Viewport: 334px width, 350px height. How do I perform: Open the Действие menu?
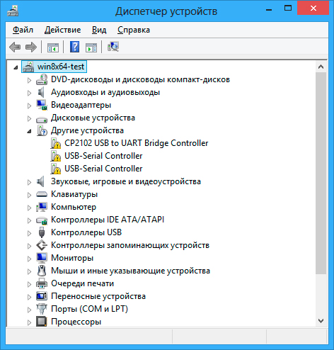[62, 30]
